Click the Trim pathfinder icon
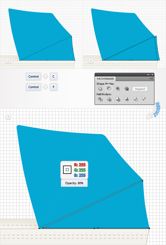Screen dimensions: 166x245 pos(109,99)
